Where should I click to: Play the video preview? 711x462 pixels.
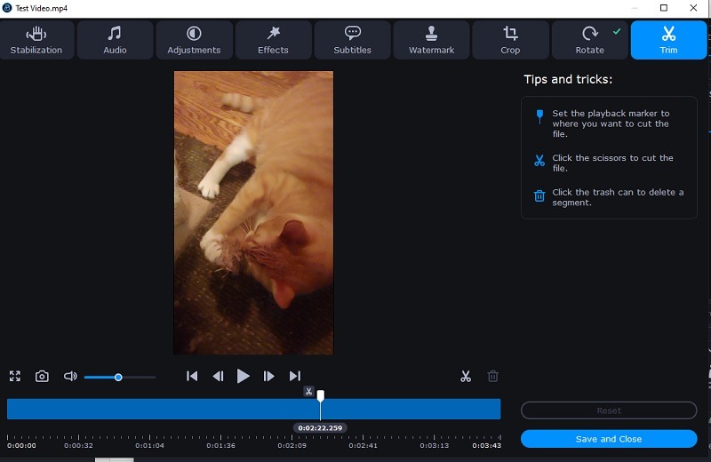point(243,376)
